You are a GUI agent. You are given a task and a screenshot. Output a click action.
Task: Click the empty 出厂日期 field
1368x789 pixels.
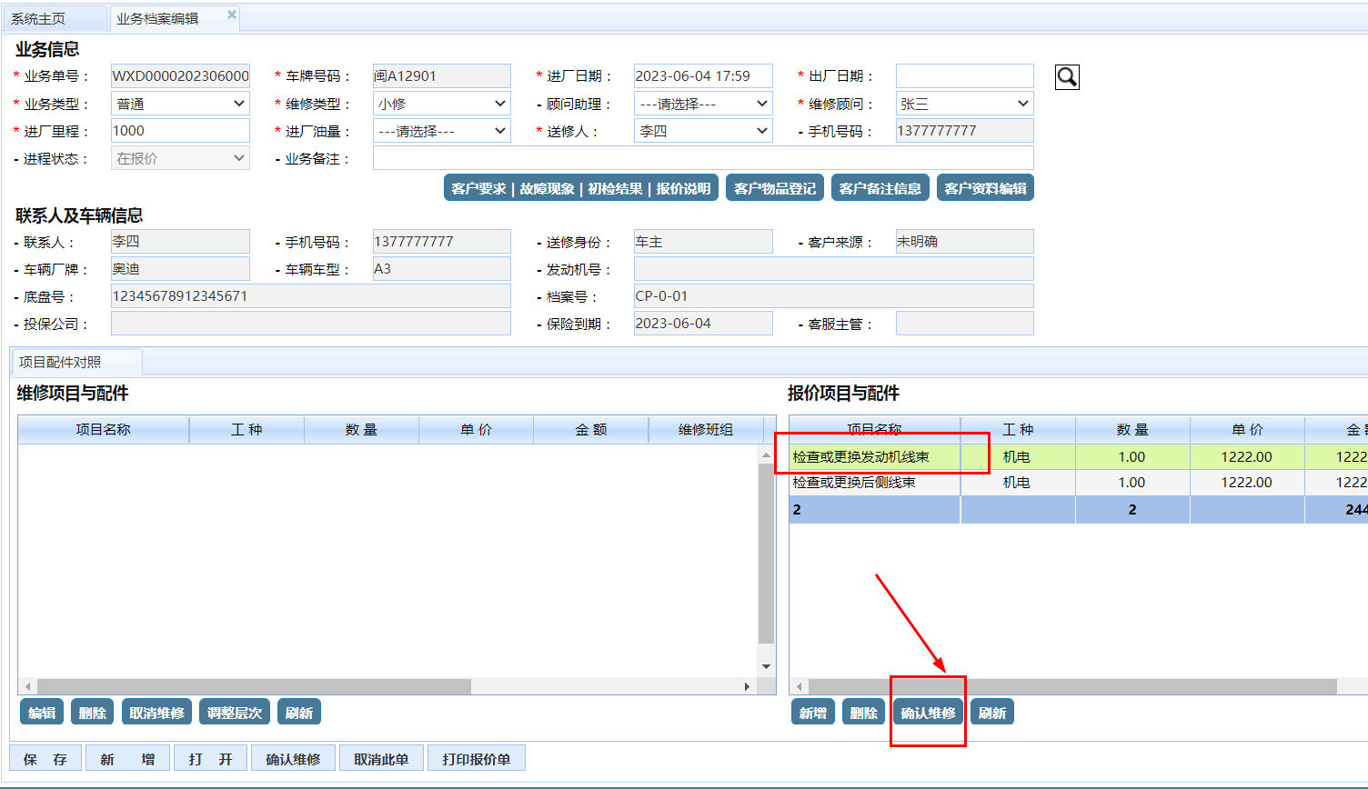click(965, 76)
